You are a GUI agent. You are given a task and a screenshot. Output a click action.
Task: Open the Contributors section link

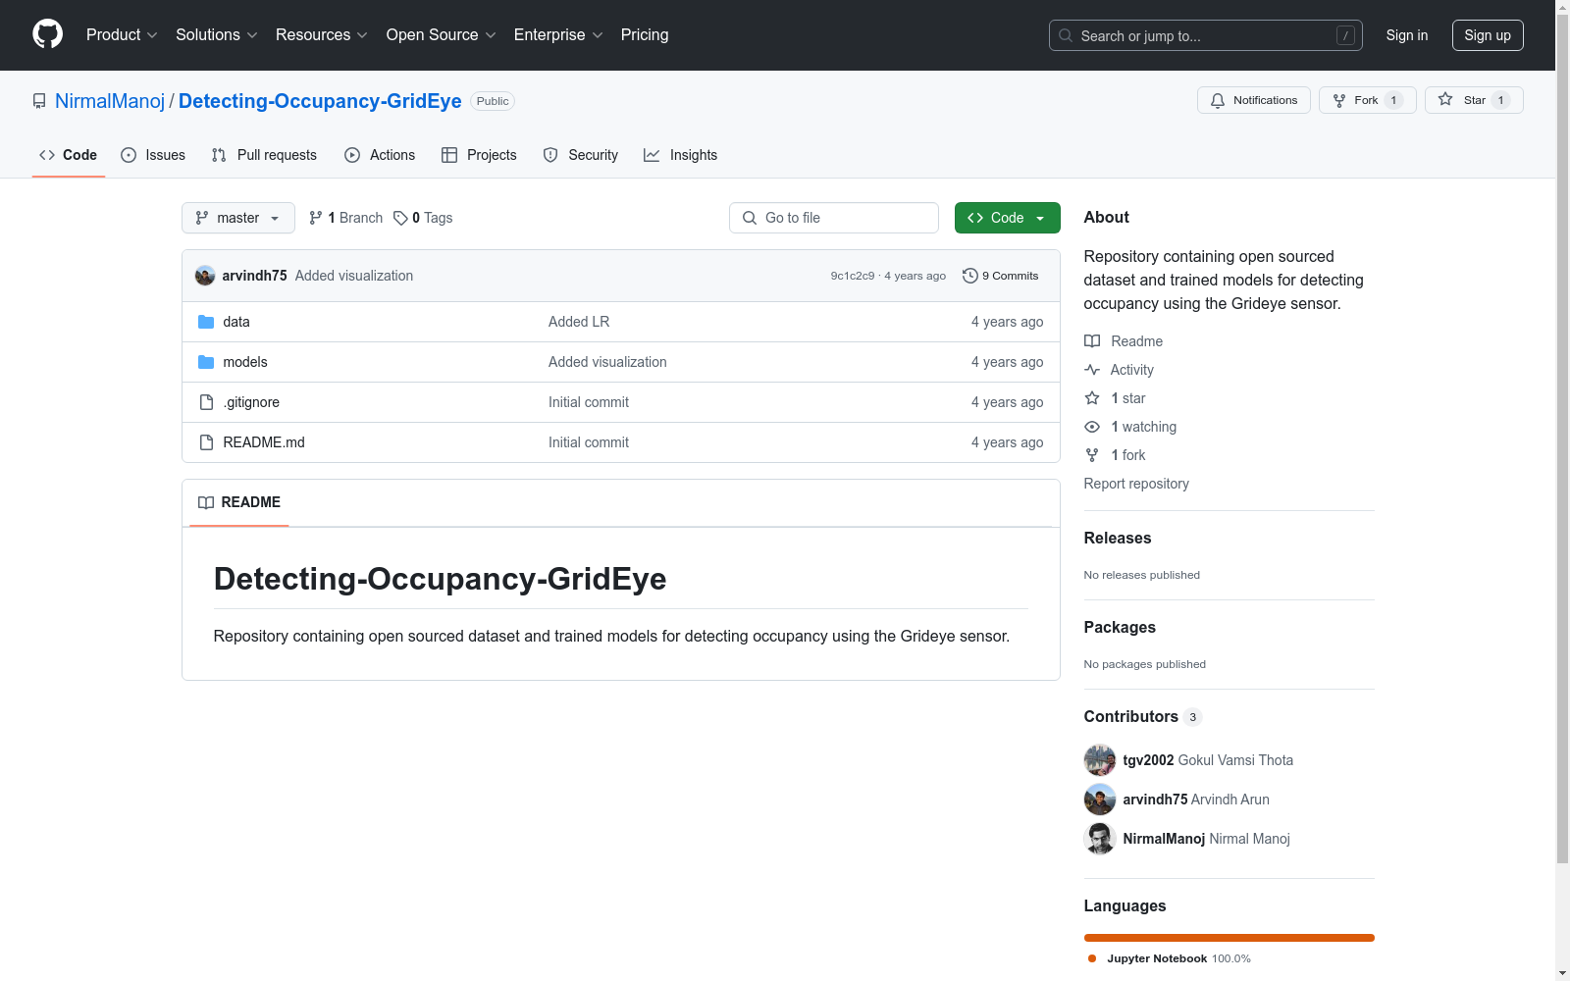1143,717
